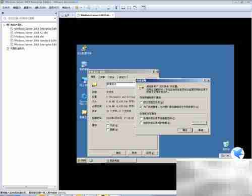Close the library side panel
Image resolution: width=252 pixels, height=196 pixels.
click(x=56, y=13)
